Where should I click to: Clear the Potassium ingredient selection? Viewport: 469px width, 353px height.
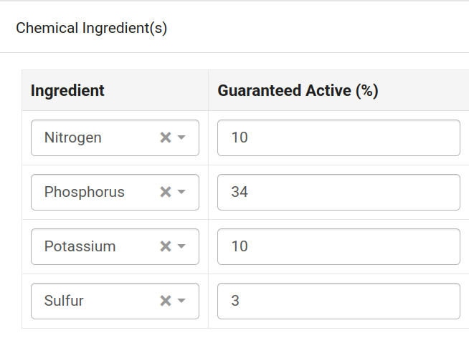(x=165, y=246)
